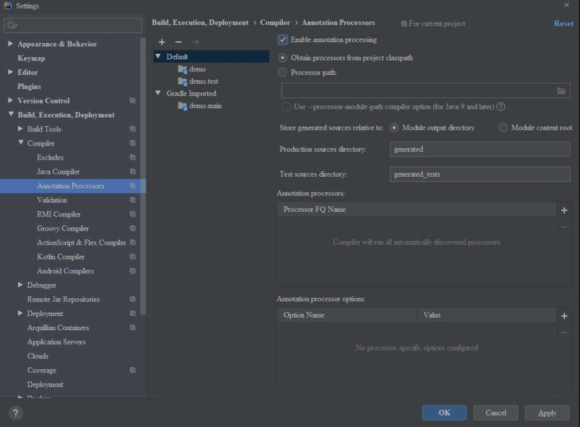Create a new annotation processor profile
Image resolution: width=580 pixels, height=427 pixels.
(161, 42)
